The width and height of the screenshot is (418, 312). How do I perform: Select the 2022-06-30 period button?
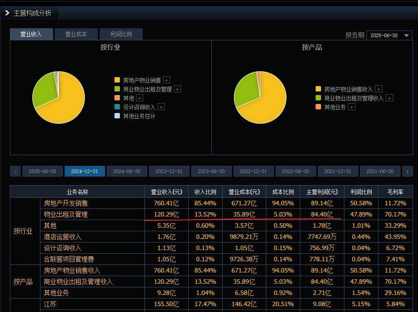pyautogui.click(x=295, y=171)
